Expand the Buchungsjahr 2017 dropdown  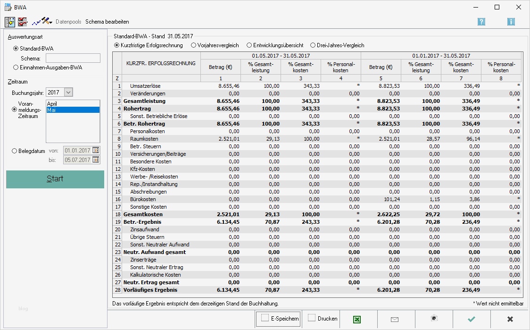(x=68, y=93)
